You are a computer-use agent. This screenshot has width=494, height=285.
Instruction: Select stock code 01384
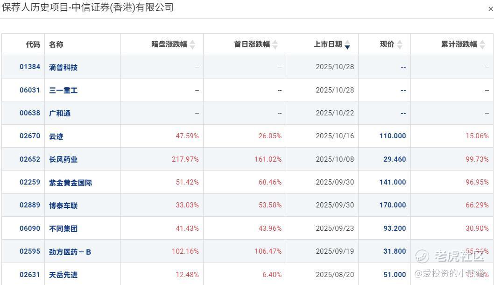pos(30,67)
